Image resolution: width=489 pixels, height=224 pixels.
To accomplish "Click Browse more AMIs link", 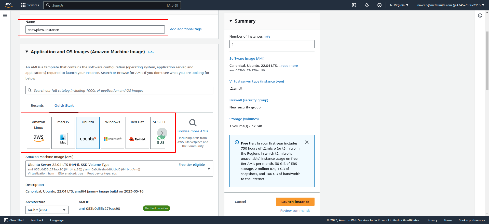I will (x=193, y=131).
